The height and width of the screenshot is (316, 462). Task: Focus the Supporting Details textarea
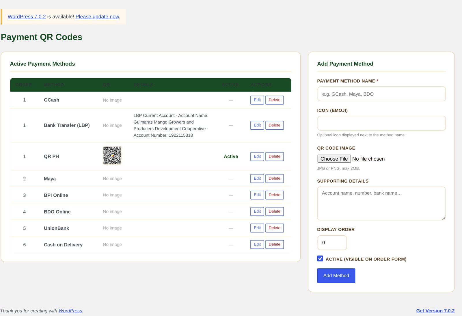[381, 203]
